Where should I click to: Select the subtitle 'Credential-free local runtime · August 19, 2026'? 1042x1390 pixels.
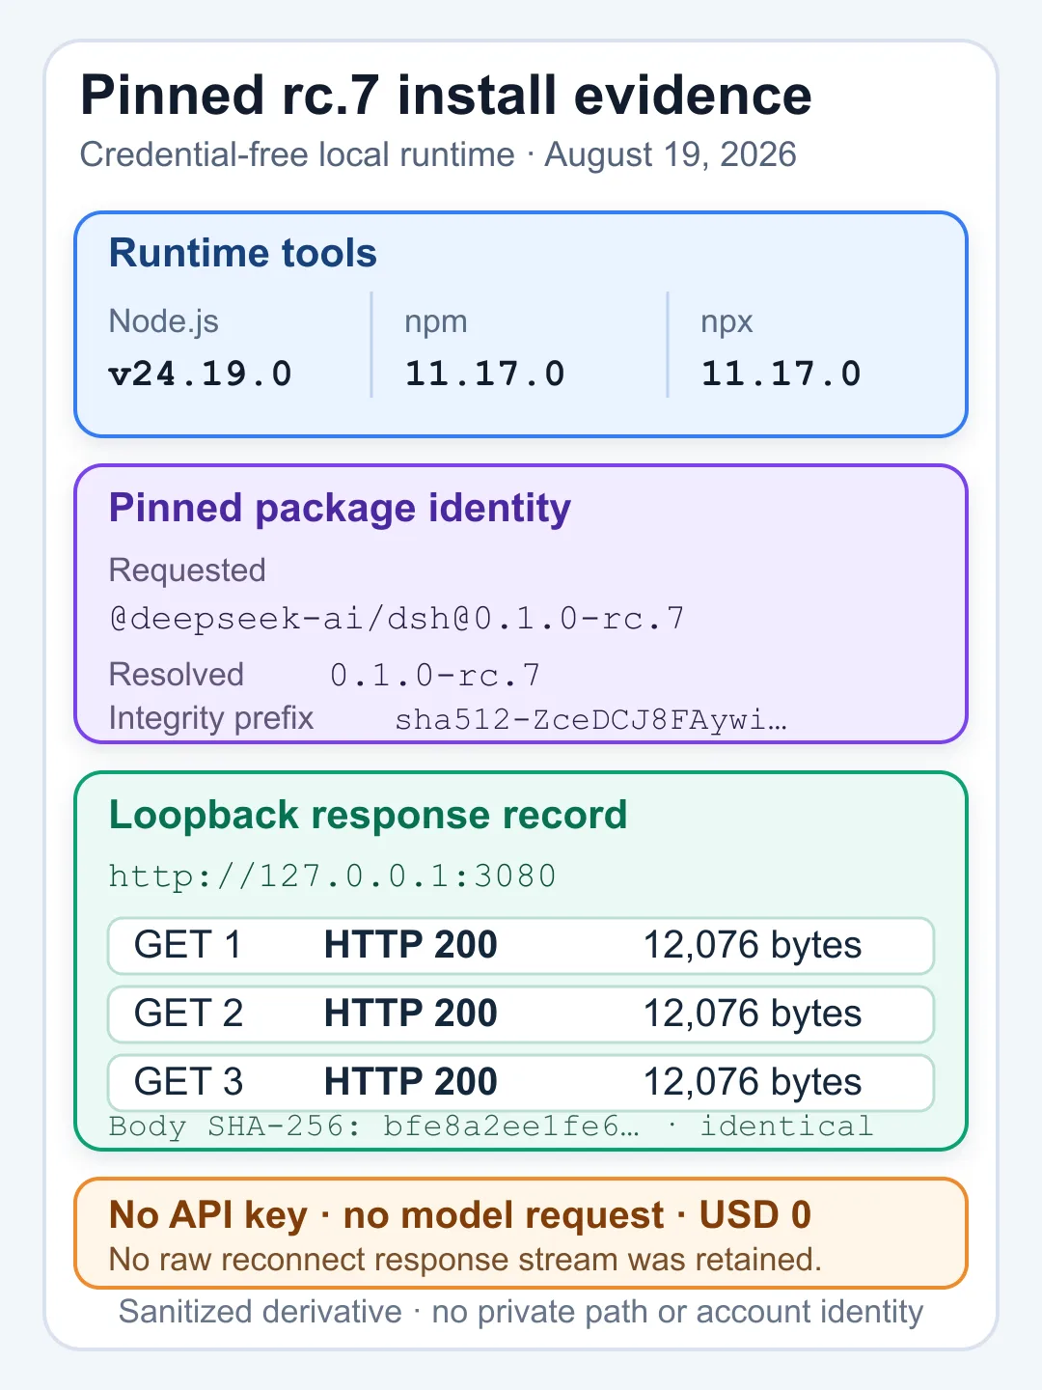click(438, 154)
